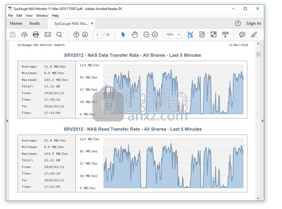Send file by email envelope icon
This screenshot has width=282, height=209.
pyautogui.click(x=48, y=35)
